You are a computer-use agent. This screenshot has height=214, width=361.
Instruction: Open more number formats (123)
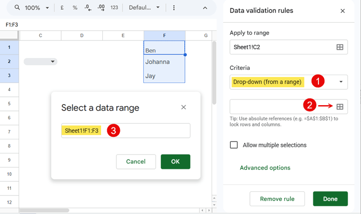pos(114,8)
